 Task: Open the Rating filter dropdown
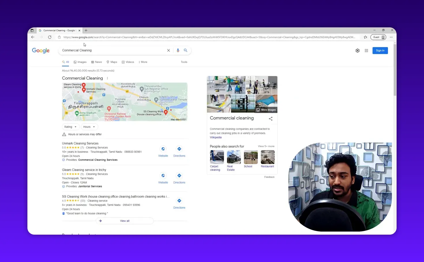70,127
